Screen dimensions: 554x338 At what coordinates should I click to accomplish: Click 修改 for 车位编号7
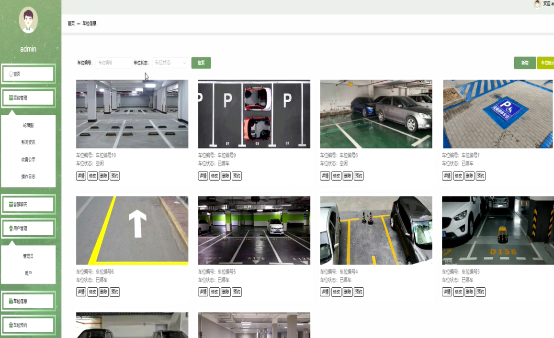coord(458,176)
